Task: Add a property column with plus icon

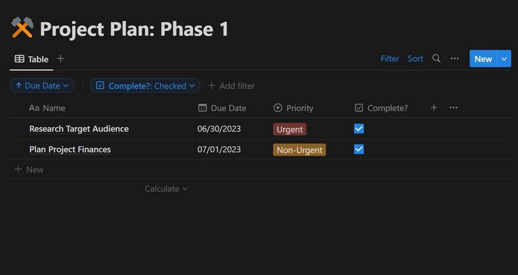Action: (434, 108)
